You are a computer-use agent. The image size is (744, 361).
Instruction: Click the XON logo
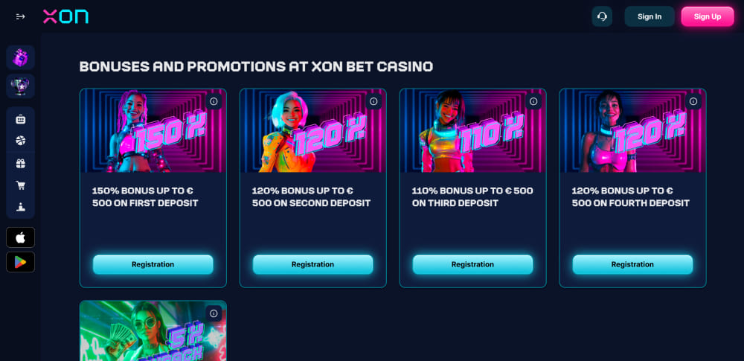click(65, 16)
